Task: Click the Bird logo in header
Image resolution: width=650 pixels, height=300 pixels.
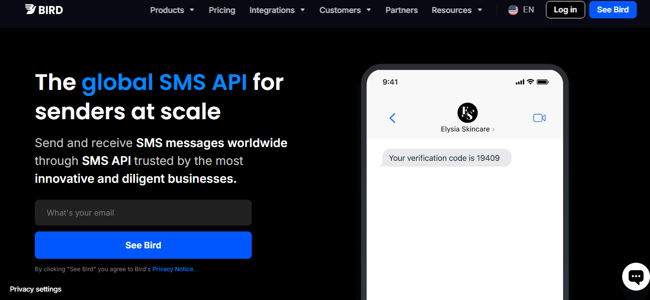Action: pyautogui.click(x=44, y=9)
